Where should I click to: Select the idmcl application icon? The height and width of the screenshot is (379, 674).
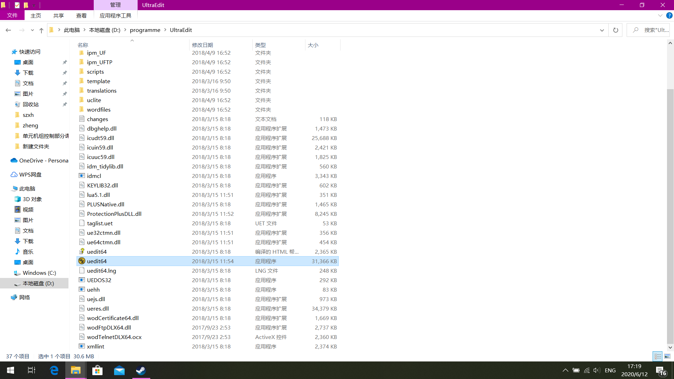(82, 176)
